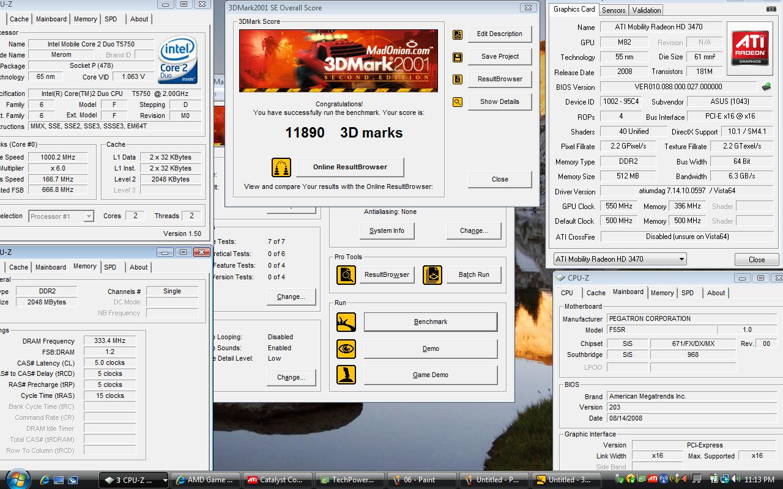Click the Demo button in Run section
This screenshot has width=783, height=489.
tap(431, 348)
